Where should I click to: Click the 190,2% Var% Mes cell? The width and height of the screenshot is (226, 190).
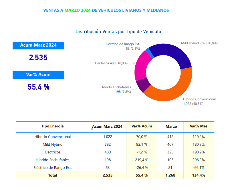click(199, 152)
